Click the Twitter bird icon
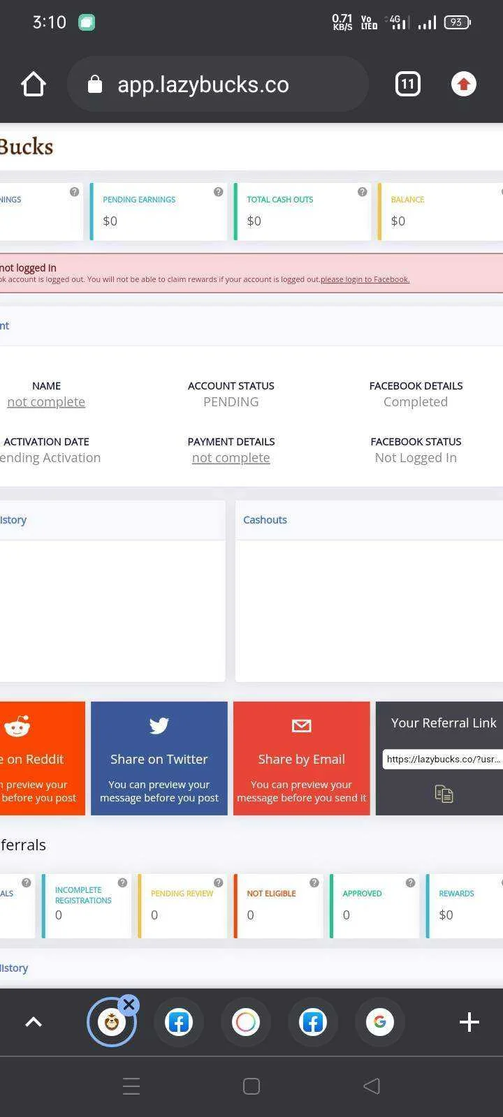 [159, 726]
